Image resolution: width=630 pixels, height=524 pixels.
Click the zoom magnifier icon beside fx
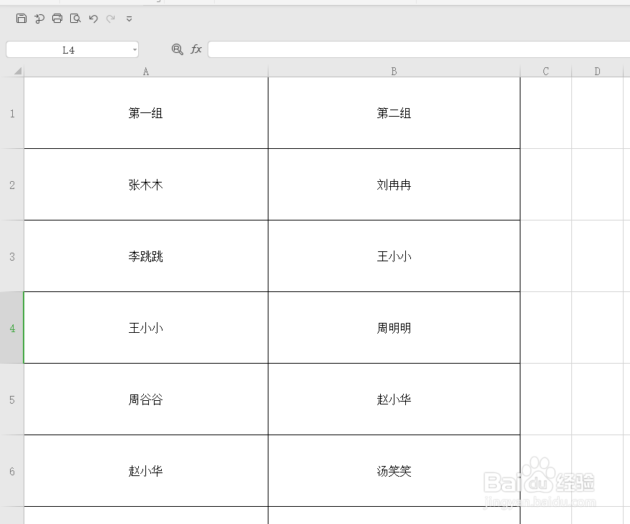pos(178,49)
